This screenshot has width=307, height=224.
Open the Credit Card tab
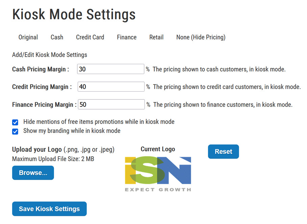(x=90, y=37)
